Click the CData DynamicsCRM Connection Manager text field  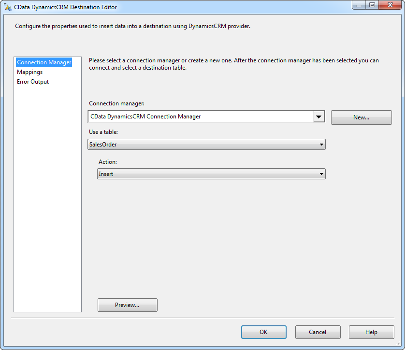(198, 117)
